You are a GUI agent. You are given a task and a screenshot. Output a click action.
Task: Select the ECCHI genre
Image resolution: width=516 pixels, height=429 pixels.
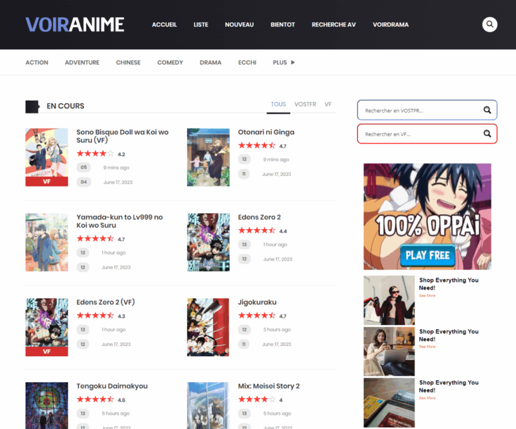[247, 62]
